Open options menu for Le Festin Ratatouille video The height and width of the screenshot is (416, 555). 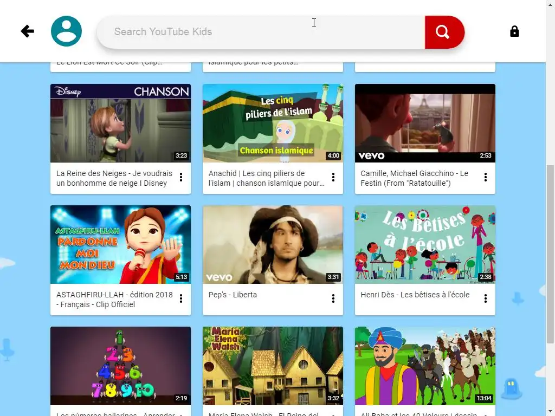(x=485, y=177)
